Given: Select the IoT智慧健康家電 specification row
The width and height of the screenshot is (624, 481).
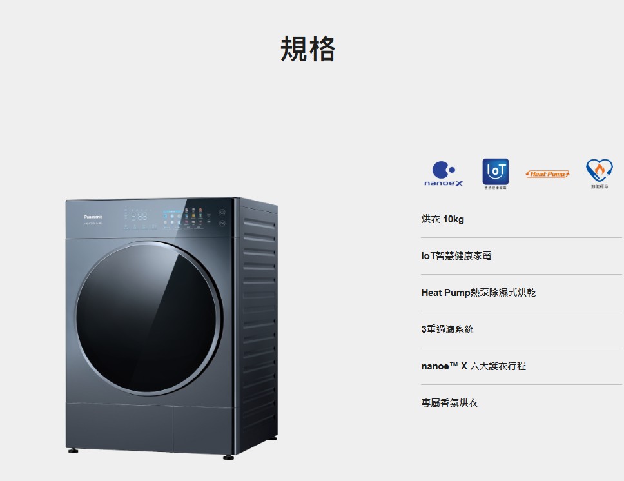Looking at the screenshot, I should (522, 256).
